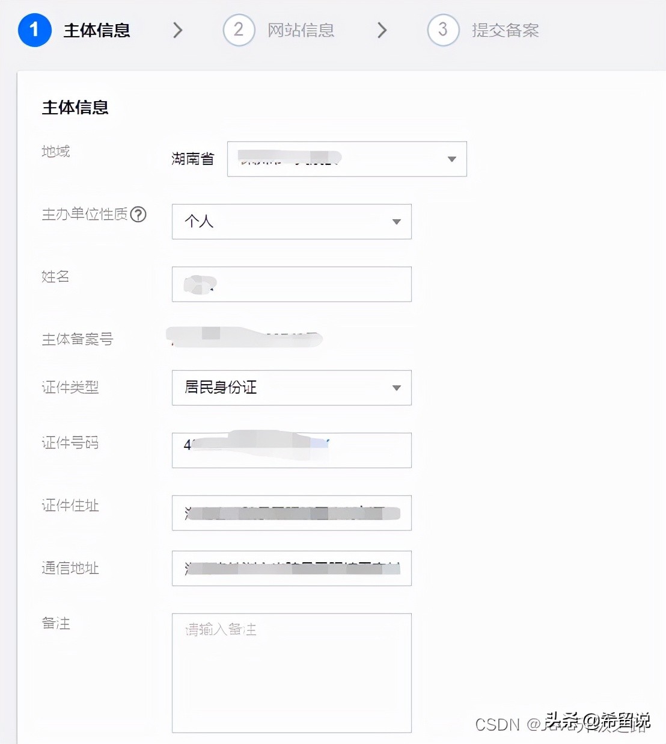This screenshot has height=744, width=666.
Task: Switch to the 提交备案 step tab
Action: pos(506,30)
